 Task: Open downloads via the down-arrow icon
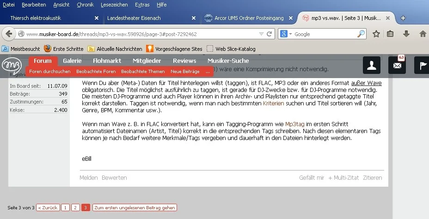(406, 34)
